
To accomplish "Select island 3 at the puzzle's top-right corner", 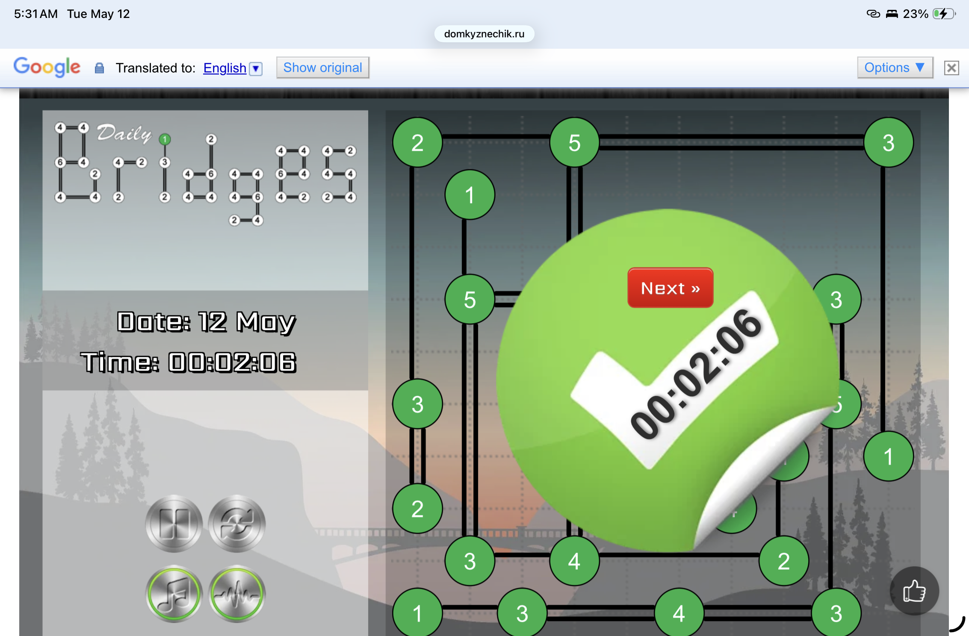I will (x=889, y=142).
